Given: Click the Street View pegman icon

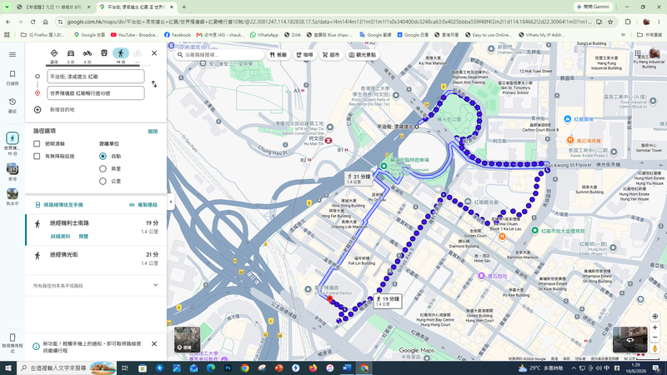Looking at the screenshot, I should 655,348.
